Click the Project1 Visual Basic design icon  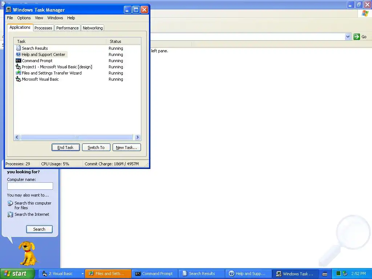pyautogui.click(x=18, y=67)
